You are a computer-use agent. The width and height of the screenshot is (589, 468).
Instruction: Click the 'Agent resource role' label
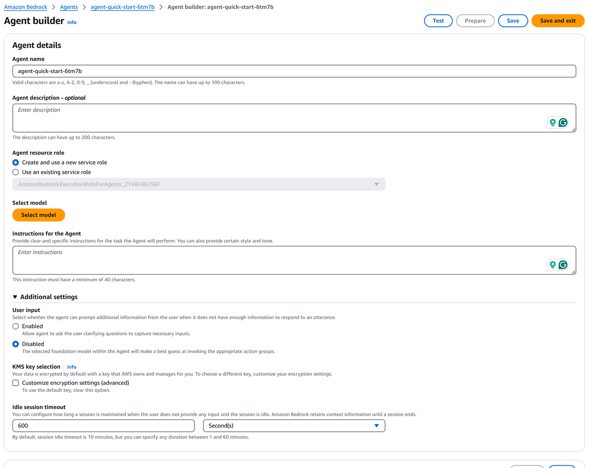[x=38, y=153]
